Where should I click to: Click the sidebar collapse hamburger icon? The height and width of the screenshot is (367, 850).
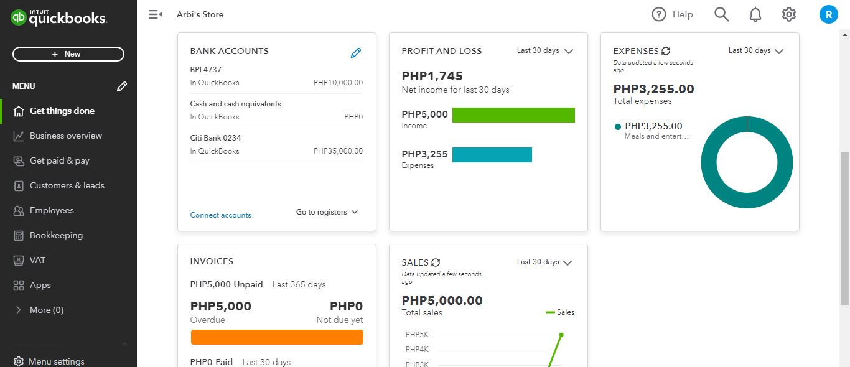(x=156, y=14)
